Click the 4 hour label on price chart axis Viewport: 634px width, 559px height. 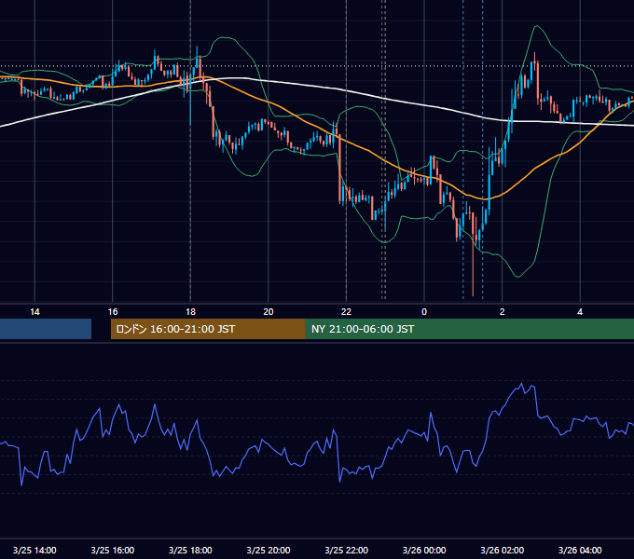580,312
